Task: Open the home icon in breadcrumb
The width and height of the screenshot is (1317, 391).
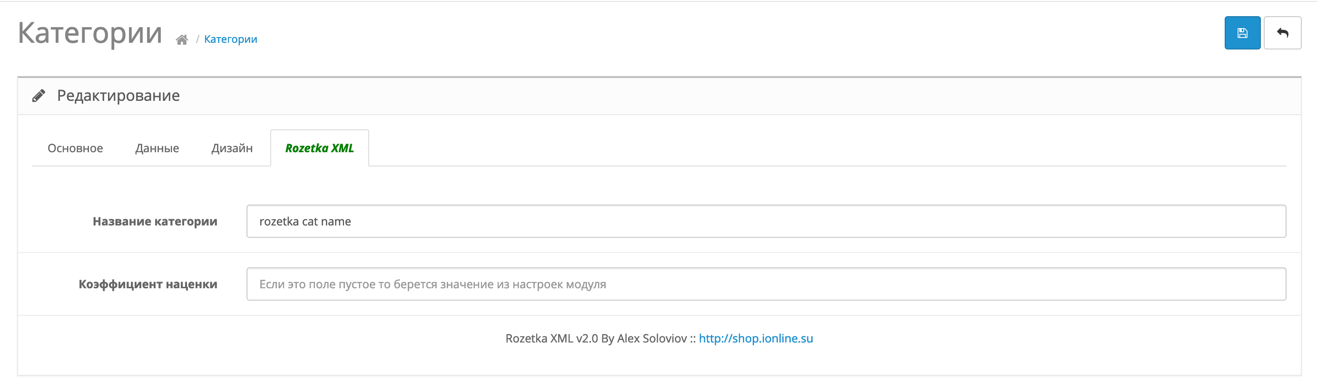Action: click(181, 40)
